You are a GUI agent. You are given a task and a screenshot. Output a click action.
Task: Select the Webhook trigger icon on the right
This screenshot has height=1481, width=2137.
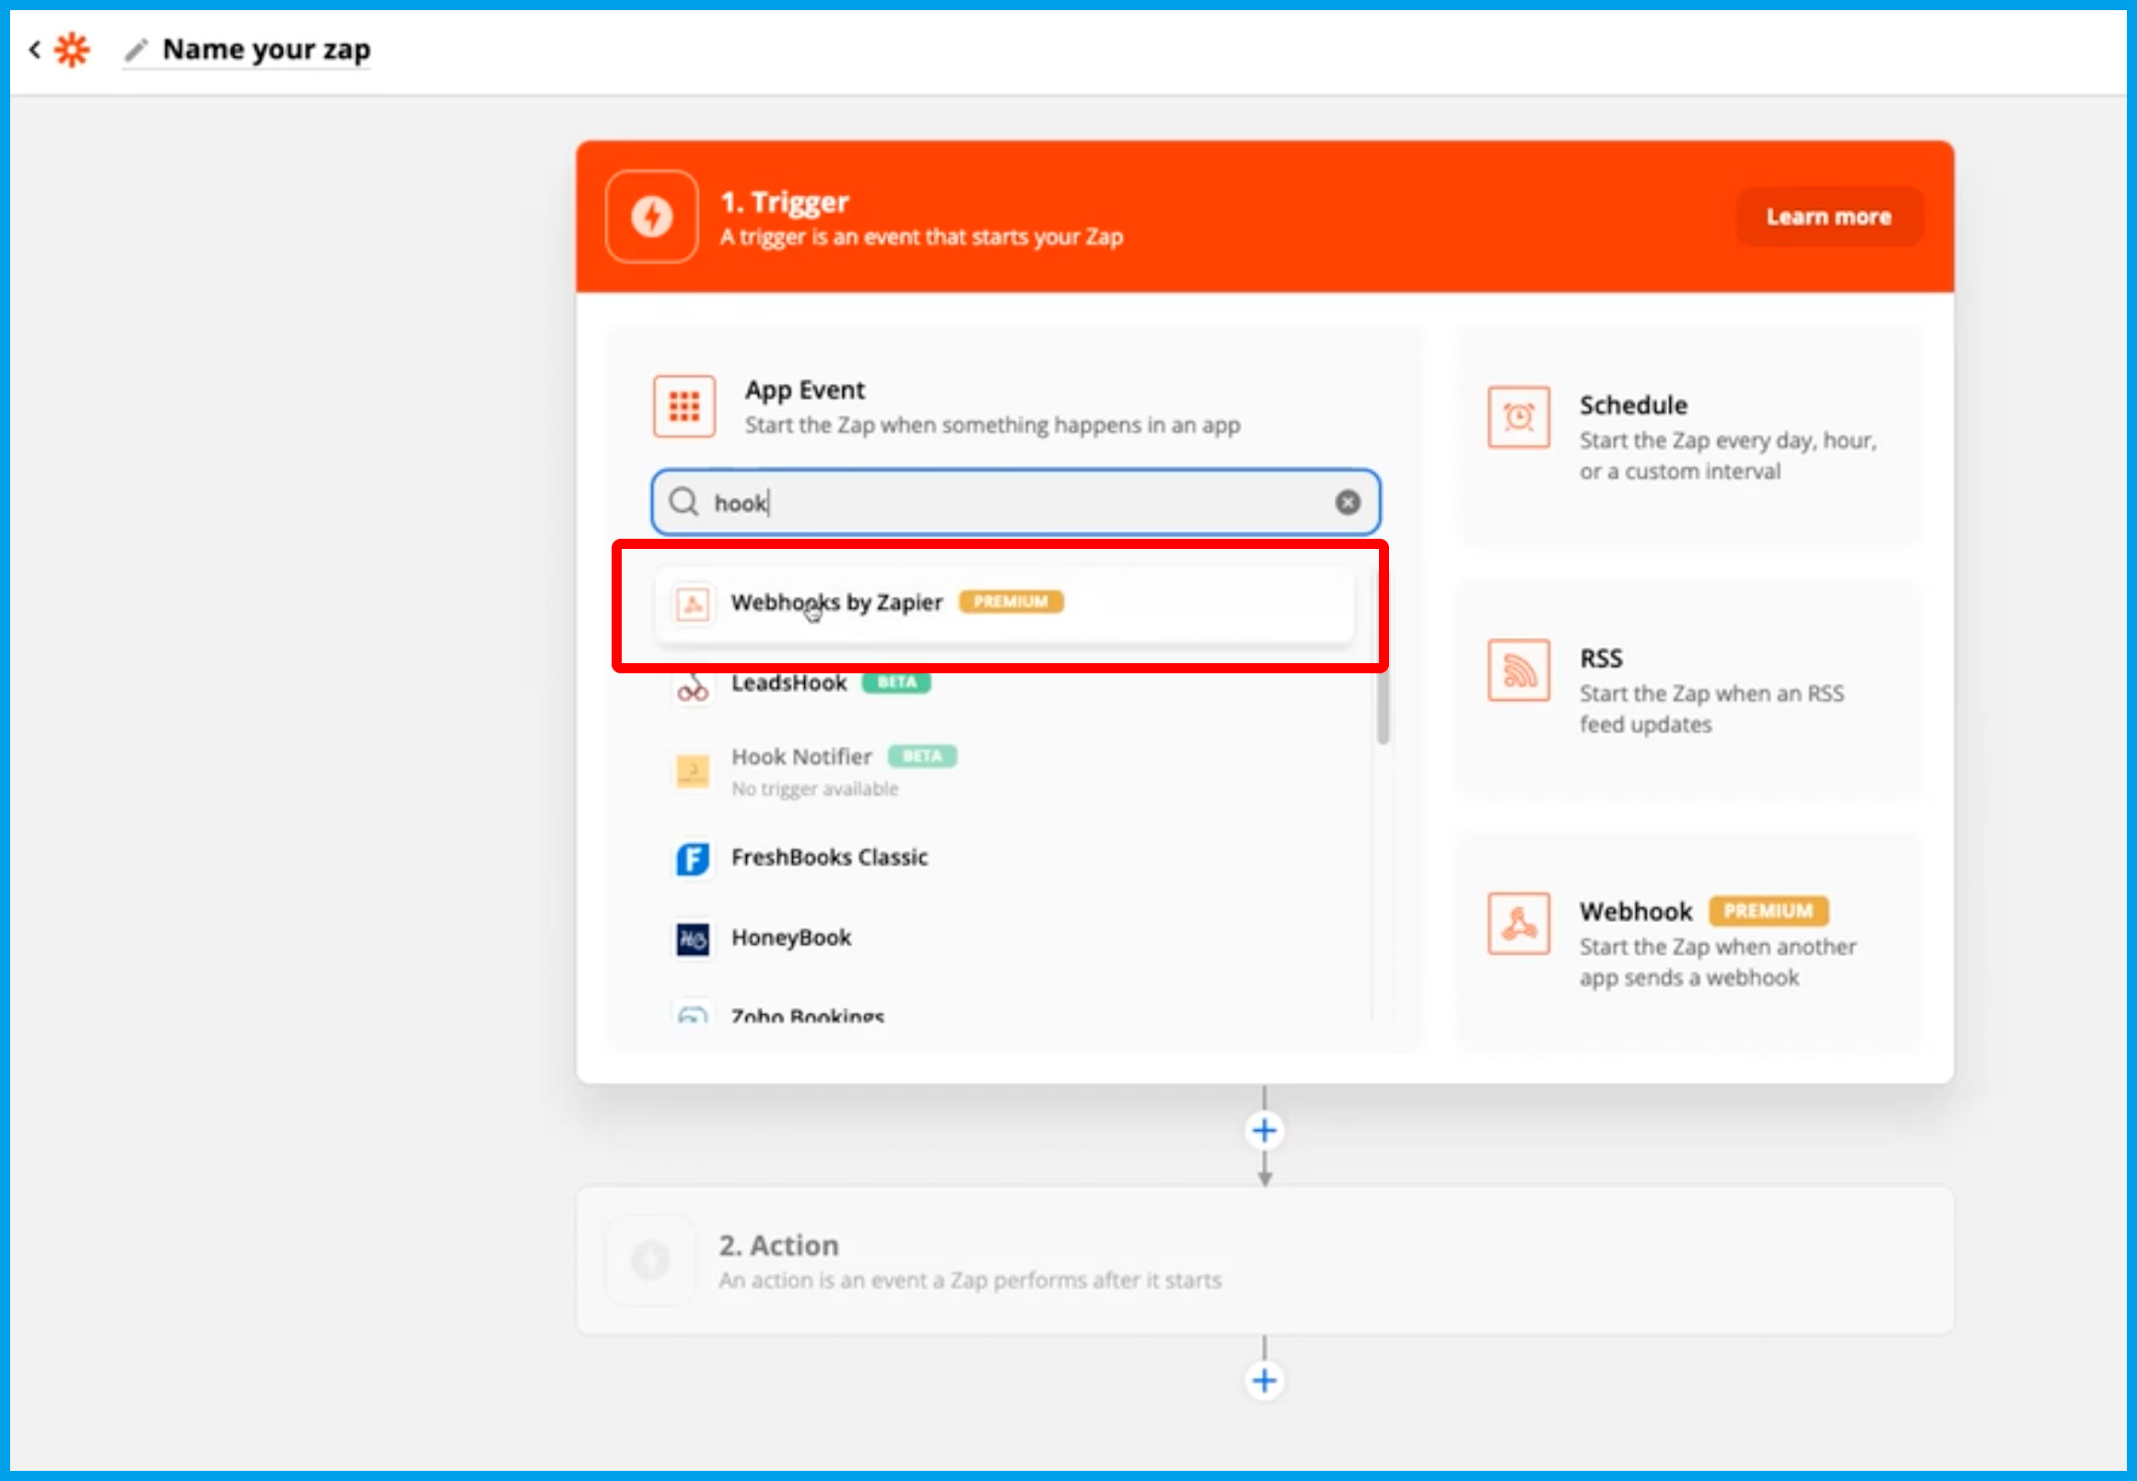coord(1518,923)
